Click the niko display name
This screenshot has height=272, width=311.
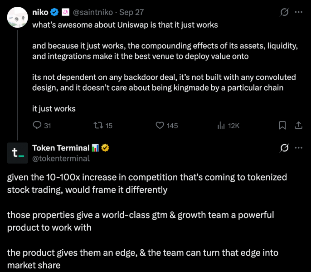click(40, 12)
